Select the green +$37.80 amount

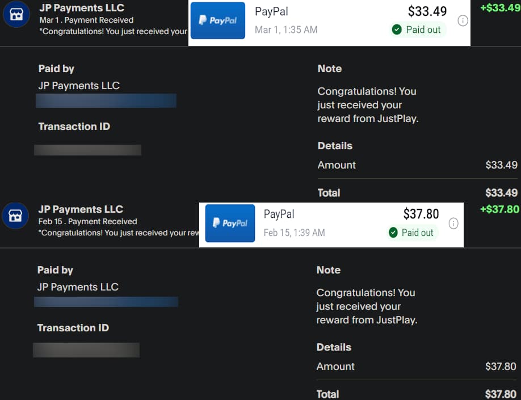[x=499, y=209]
